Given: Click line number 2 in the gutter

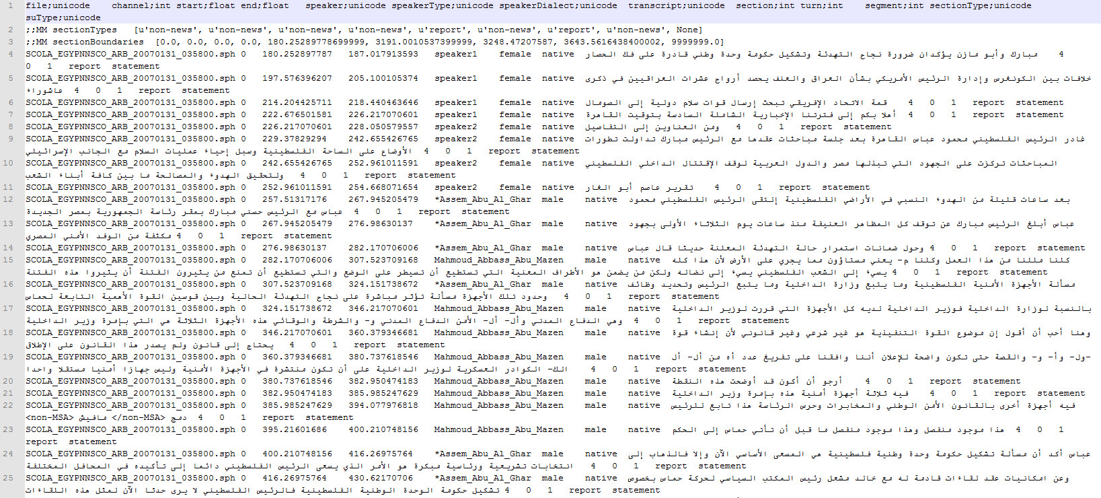Looking at the screenshot, I should coord(11,30).
